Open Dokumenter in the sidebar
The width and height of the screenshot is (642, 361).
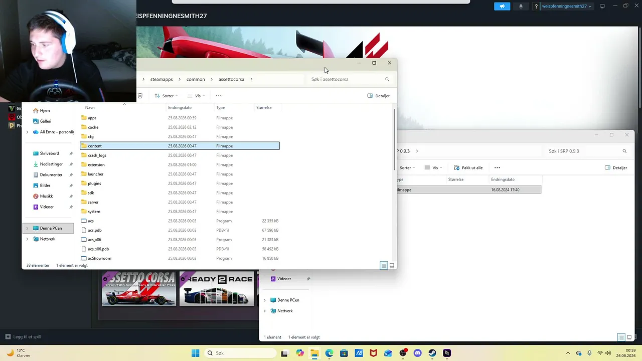(x=51, y=175)
